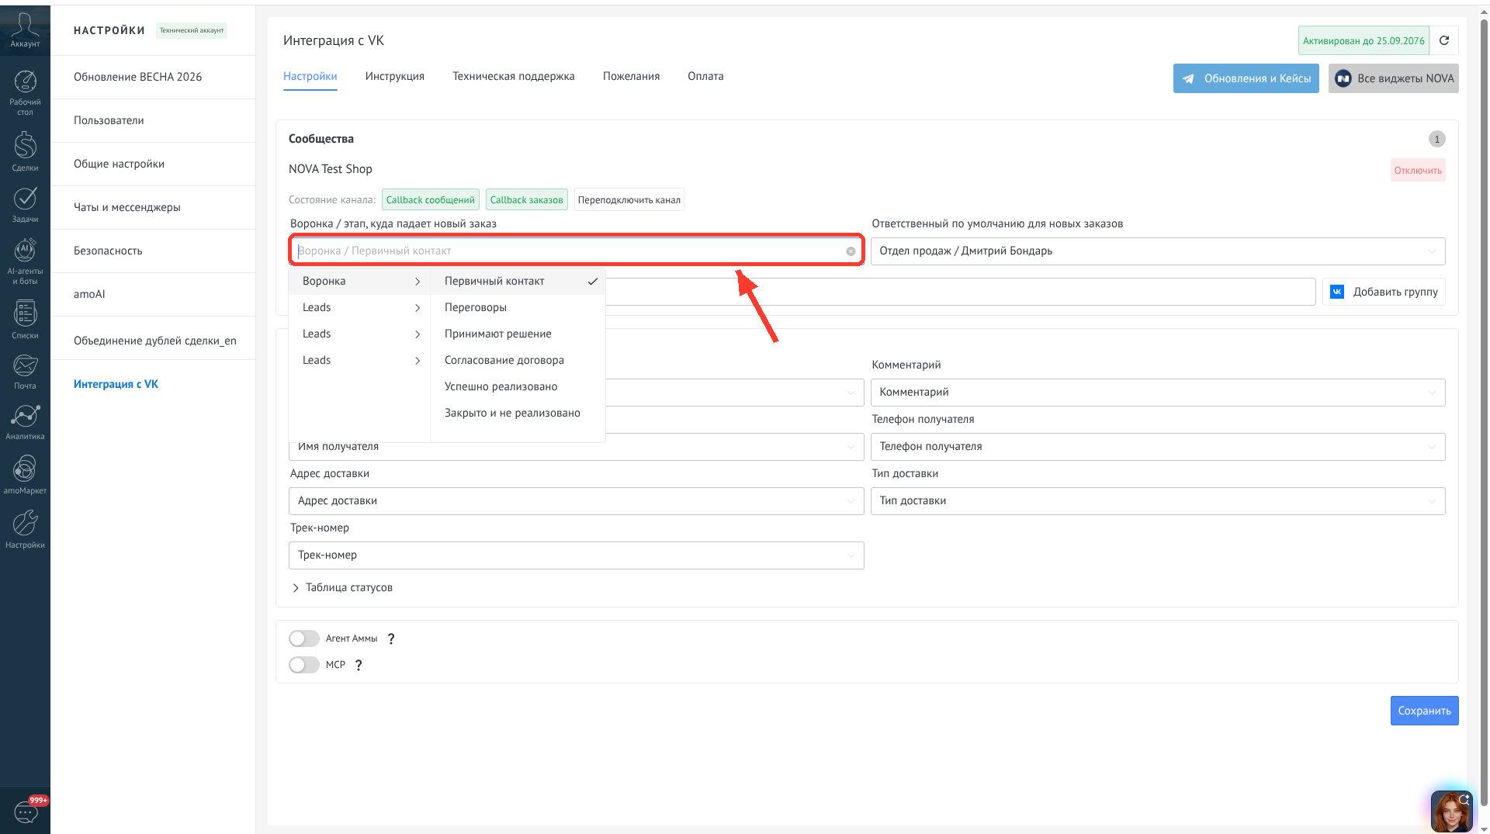Clear the pipeline stage field with the x icon
Image resolution: width=1490 pixels, height=834 pixels.
click(x=851, y=251)
